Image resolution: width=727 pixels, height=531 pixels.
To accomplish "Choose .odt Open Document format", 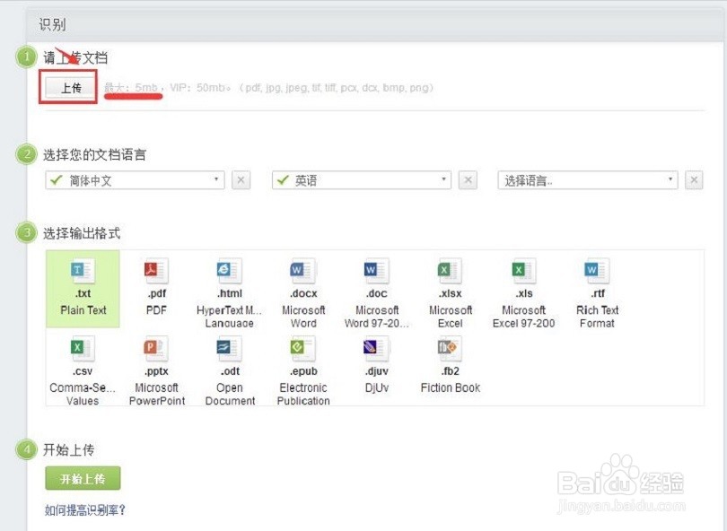I will click(230, 370).
